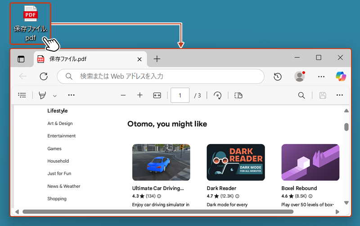This screenshot has width=360, height=226.
Task: Zoom out the PDF with minus
Action: [x=123, y=95]
